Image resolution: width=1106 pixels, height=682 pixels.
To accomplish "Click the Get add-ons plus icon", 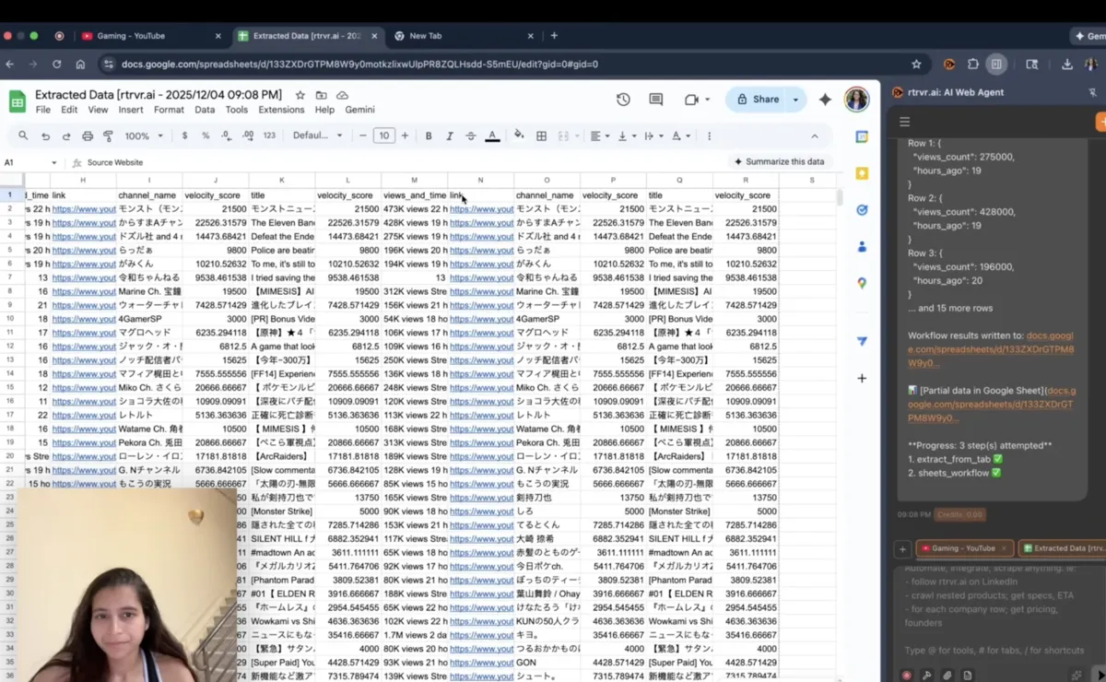I will (862, 378).
